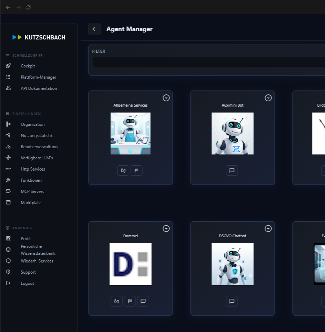The height and width of the screenshot is (332, 325).
Task: Click the browser back arrow
Action: [8, 7]
